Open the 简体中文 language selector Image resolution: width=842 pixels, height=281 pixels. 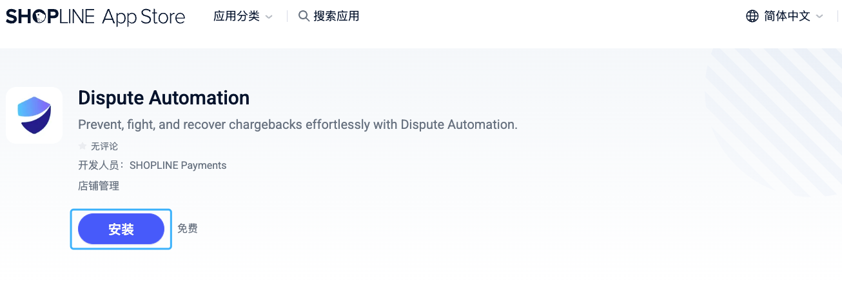click(787, 17)
